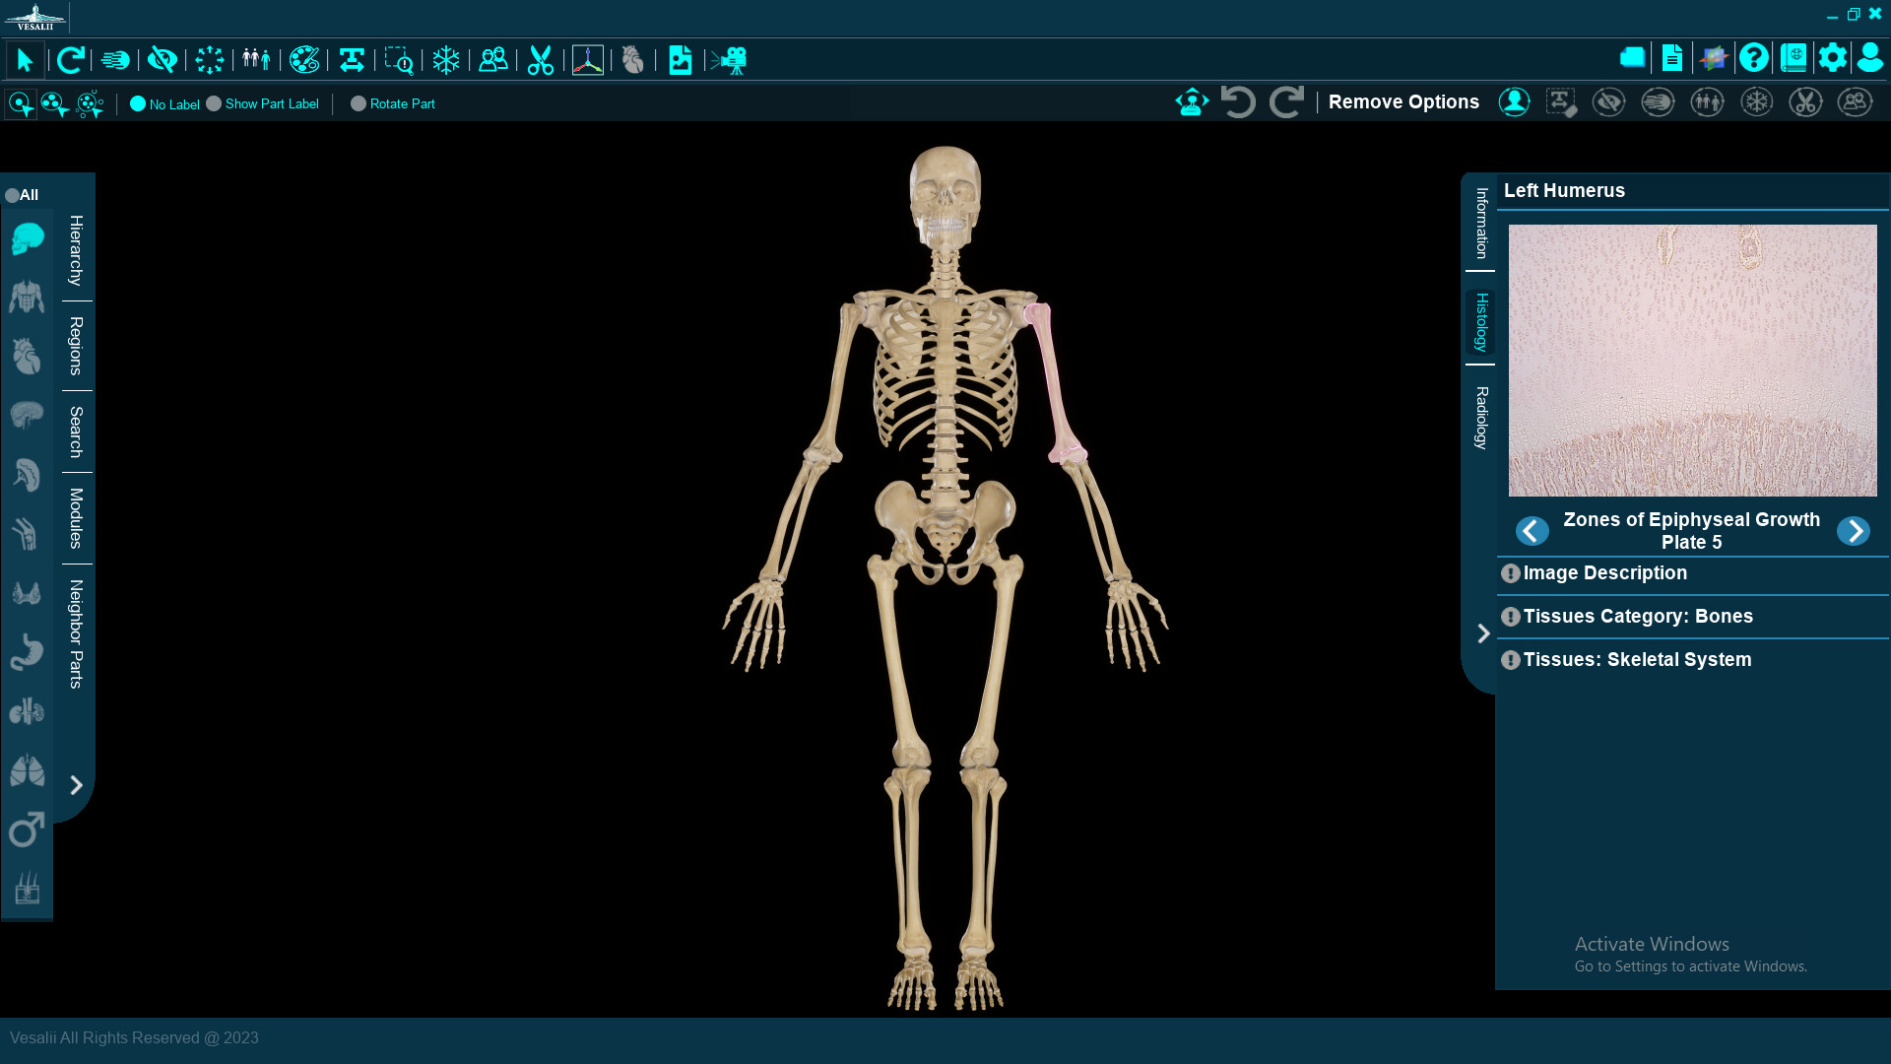
Task: Enable Show Part Label option
Action: pyautogui.click(x=212, y=102)
